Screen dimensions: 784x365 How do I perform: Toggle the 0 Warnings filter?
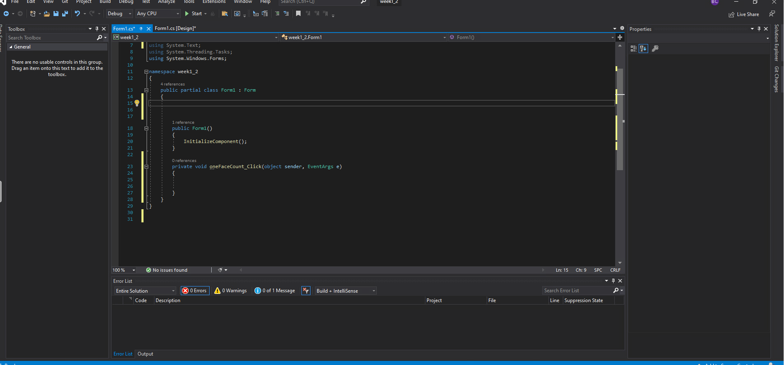click(231, 291)
